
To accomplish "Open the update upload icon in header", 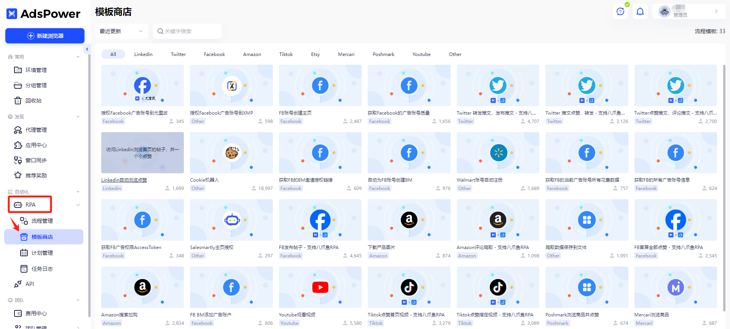I will [x=620, y=11].
